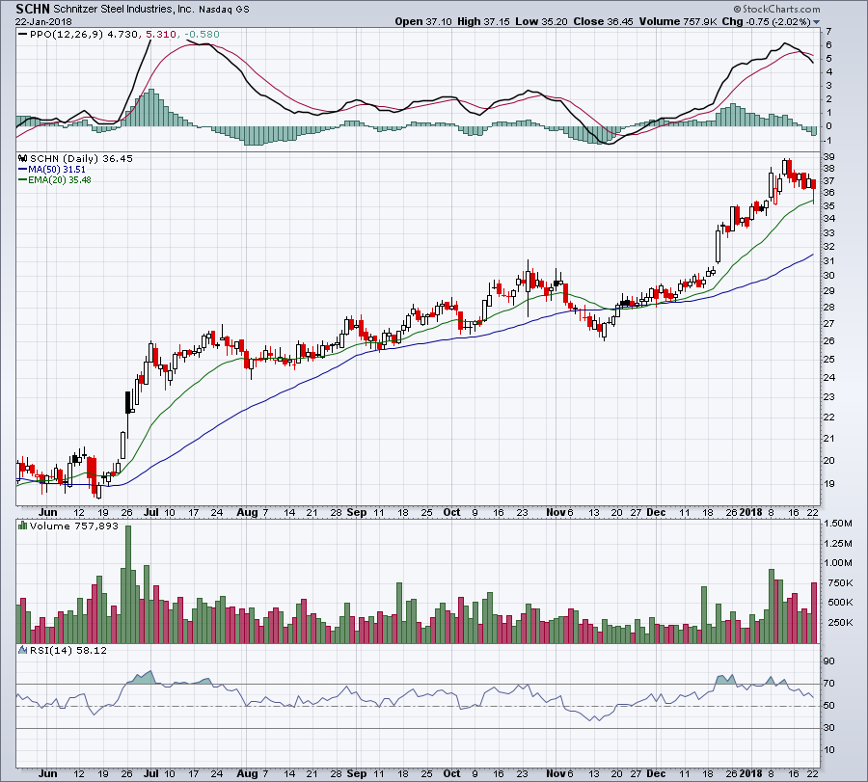This screenshot has height=782, width=868.
Task: Select the Chg -0.75 (-2.02%) value
Action: click(766, 21)
